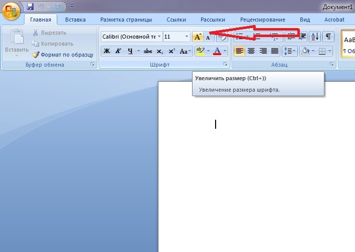Go to the Рецензирование tab
355x252 pixels.
click(x=263, y=20)
